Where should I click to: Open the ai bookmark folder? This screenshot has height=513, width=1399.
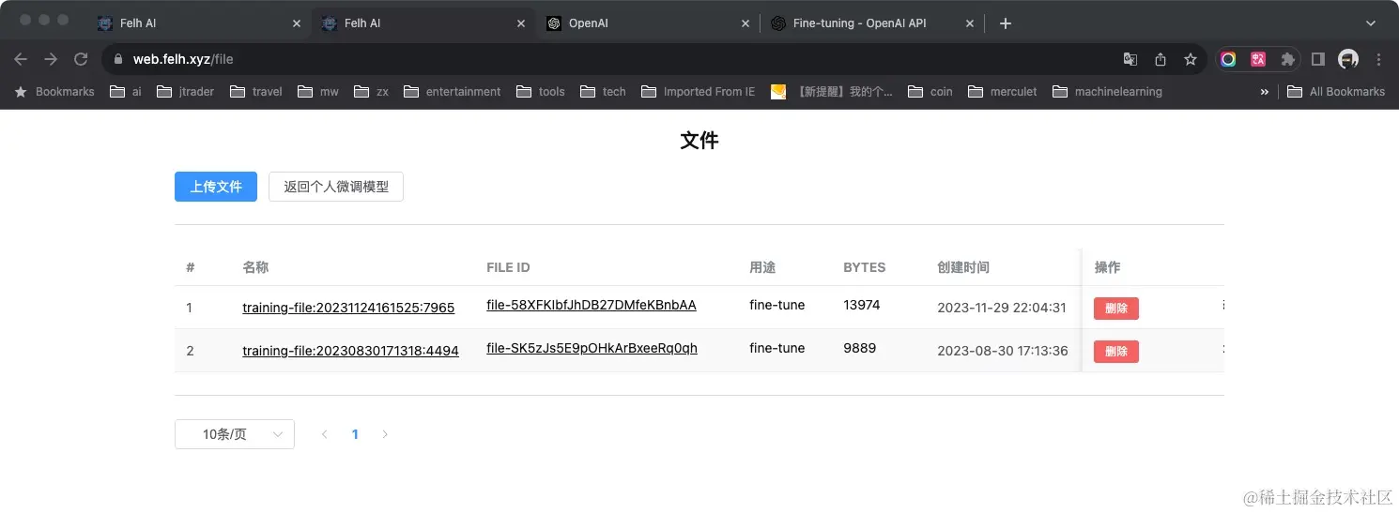pos(126,91)
